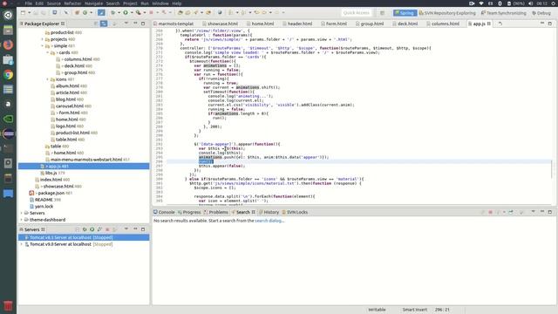Switch to the Progress tab

point(189,212)
